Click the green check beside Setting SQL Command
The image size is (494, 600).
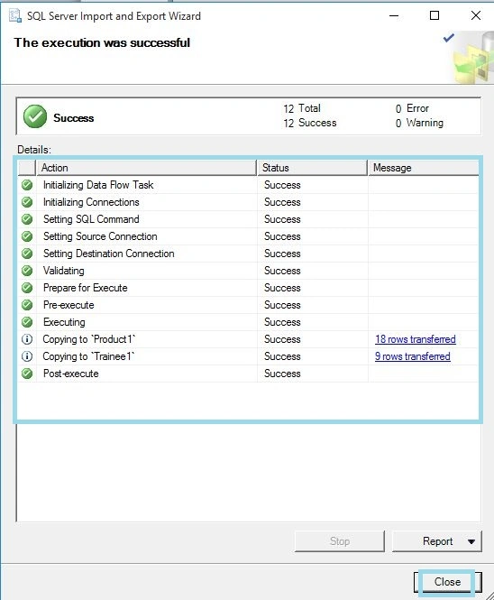pyautogui.click(x=27, y=219)
